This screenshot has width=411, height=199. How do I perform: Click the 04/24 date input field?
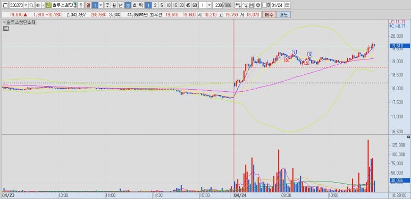[x=277, y=5]
